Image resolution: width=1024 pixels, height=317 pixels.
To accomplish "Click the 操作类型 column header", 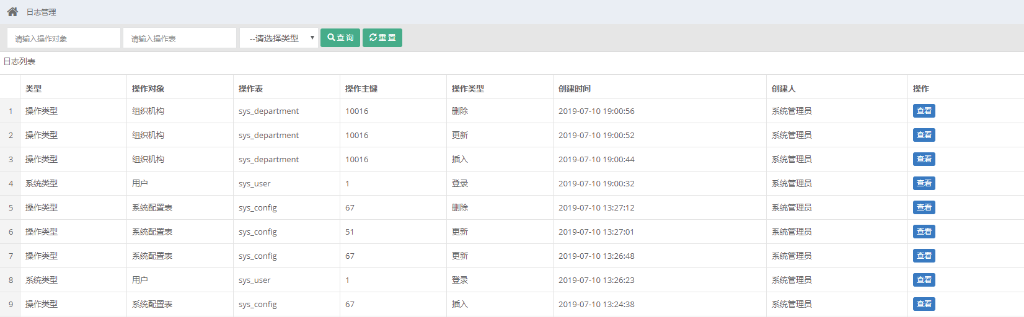I will click(468, 89).
